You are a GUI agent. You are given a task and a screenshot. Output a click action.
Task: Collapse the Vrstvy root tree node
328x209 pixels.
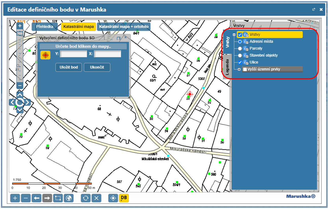[234, 35]
